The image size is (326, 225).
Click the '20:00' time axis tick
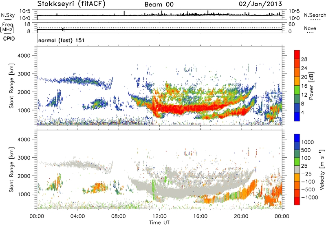coord(241,216)
